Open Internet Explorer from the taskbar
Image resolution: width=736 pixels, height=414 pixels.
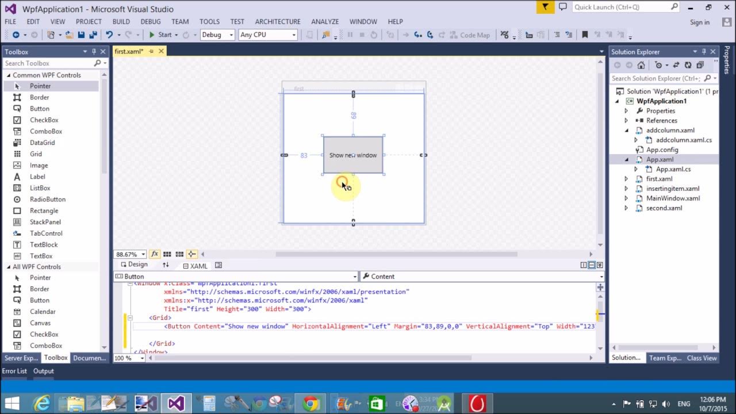41,404
